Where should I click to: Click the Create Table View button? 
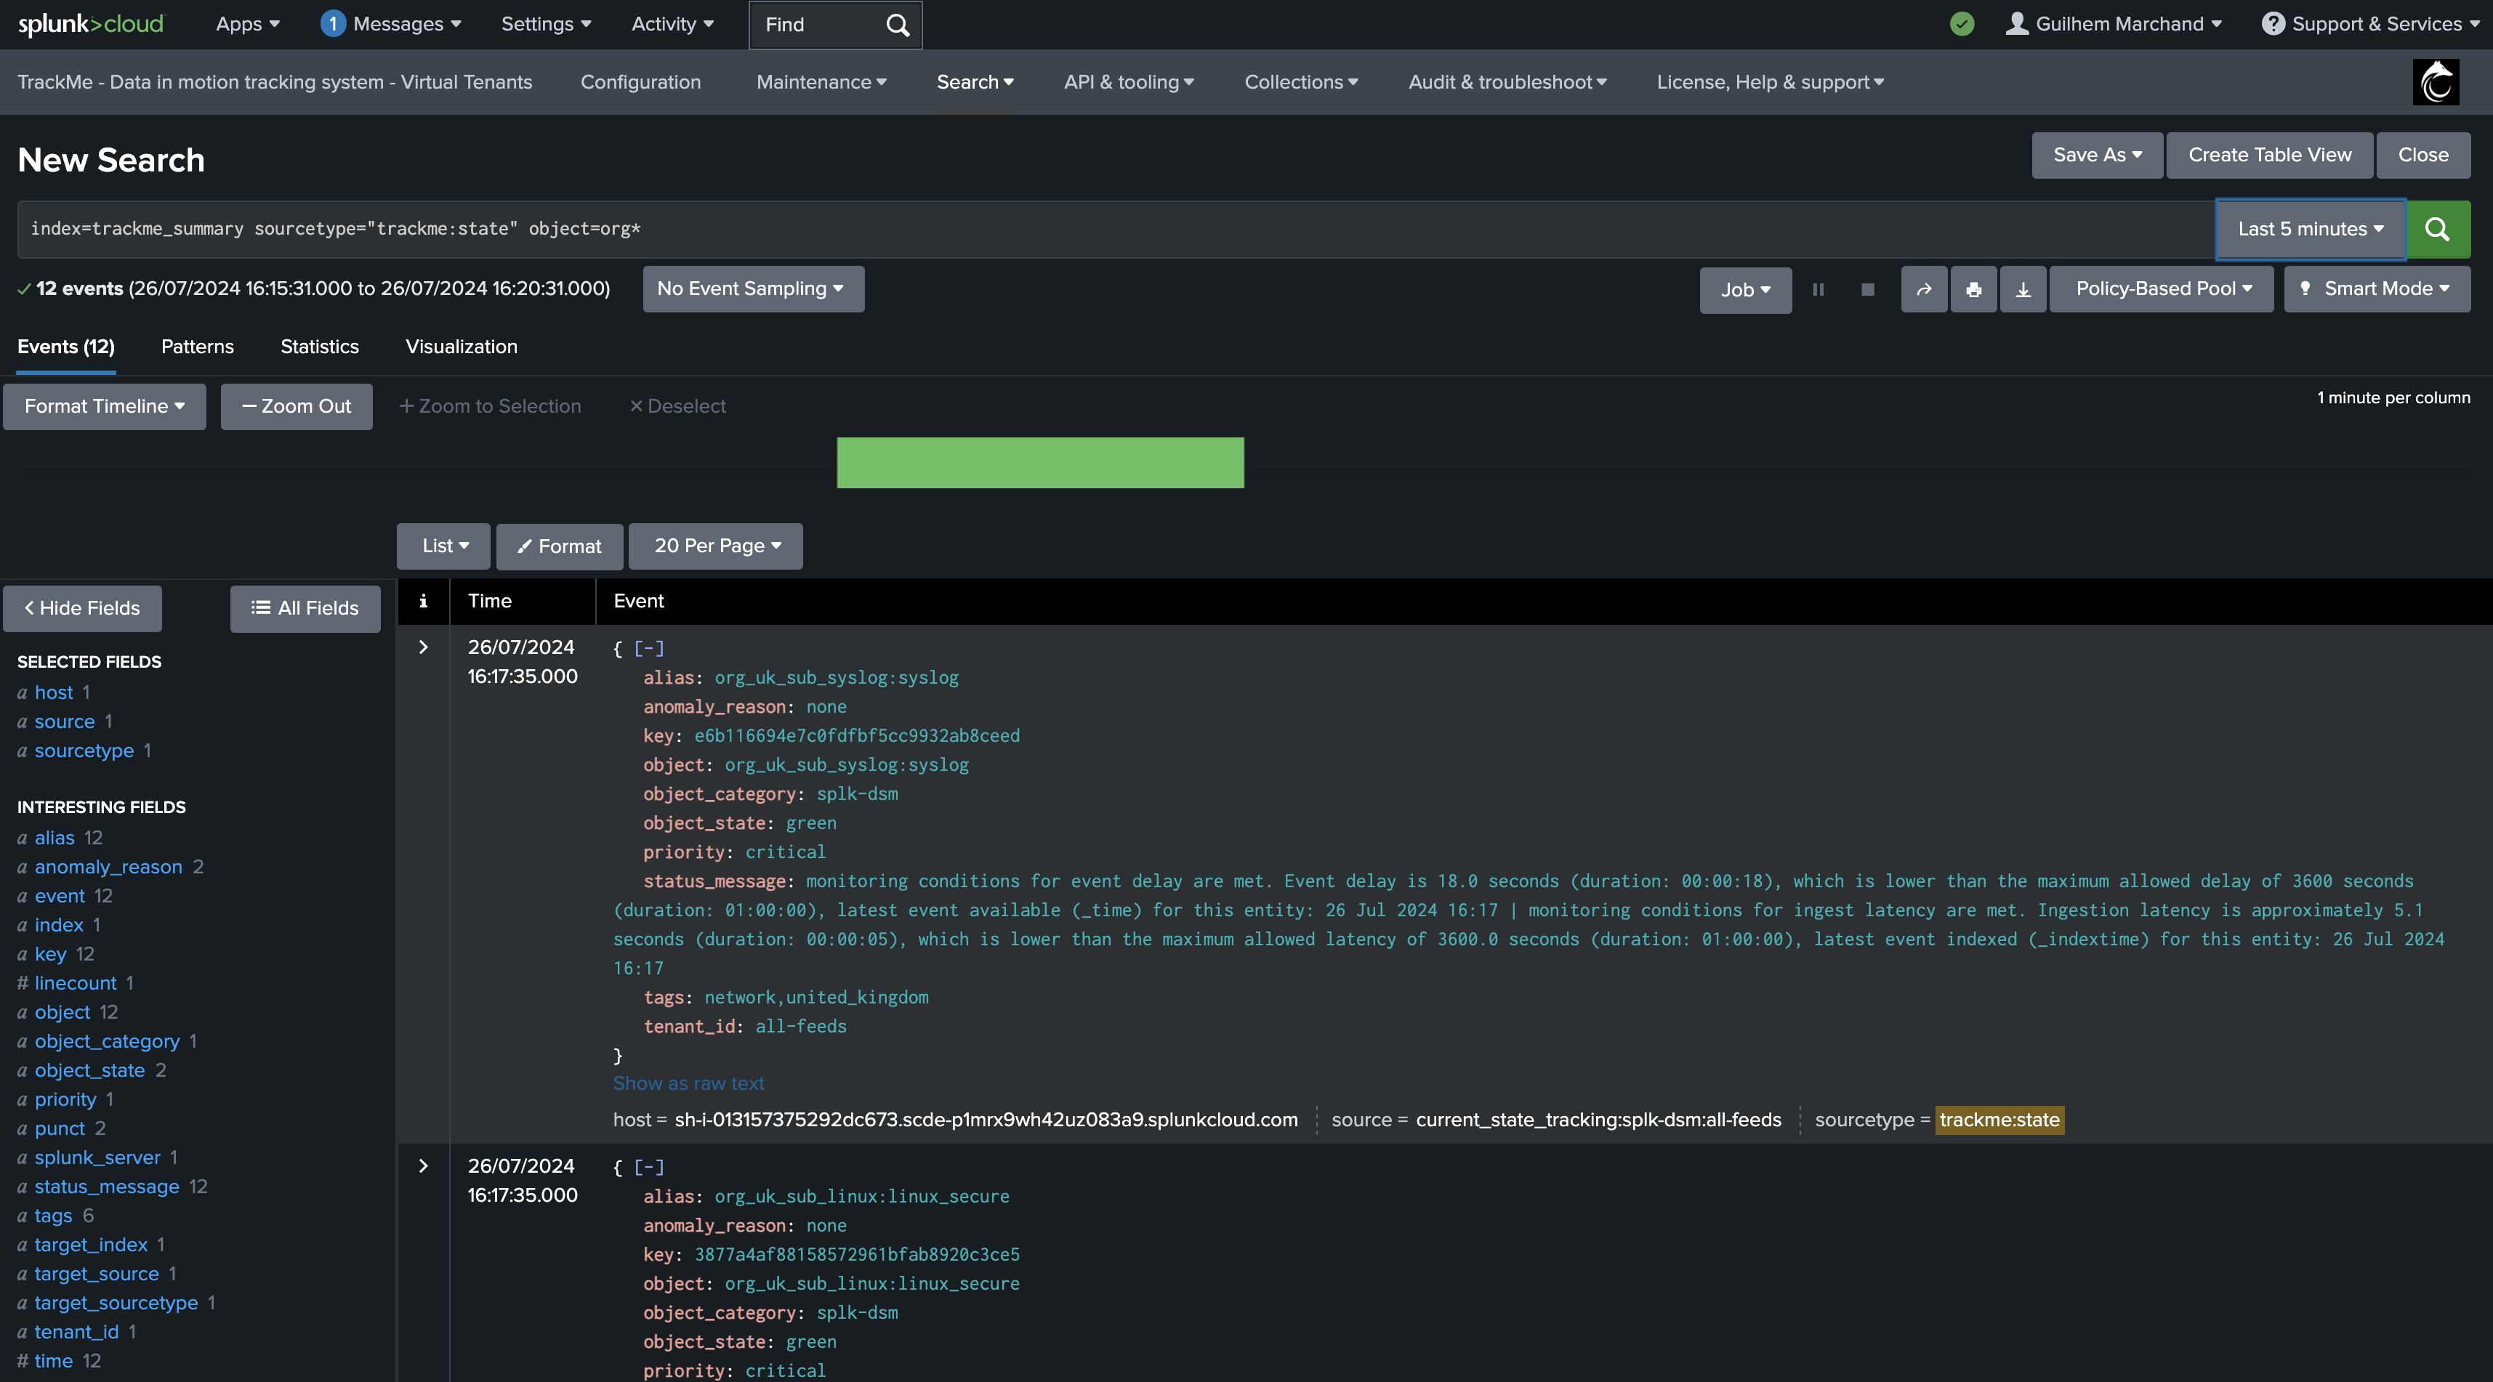2268,155
